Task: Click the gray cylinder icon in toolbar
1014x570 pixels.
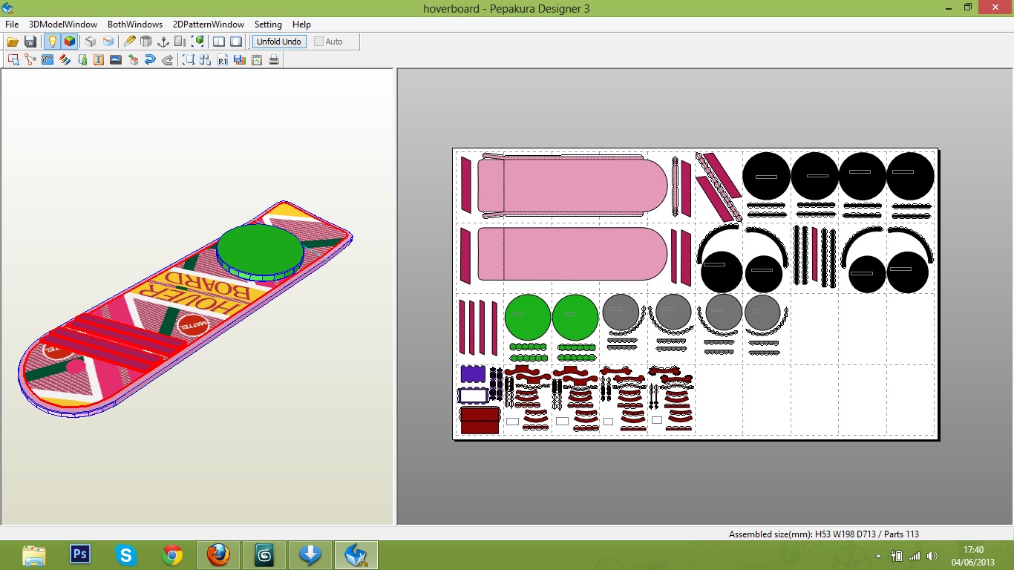Action: pos(146,42)
